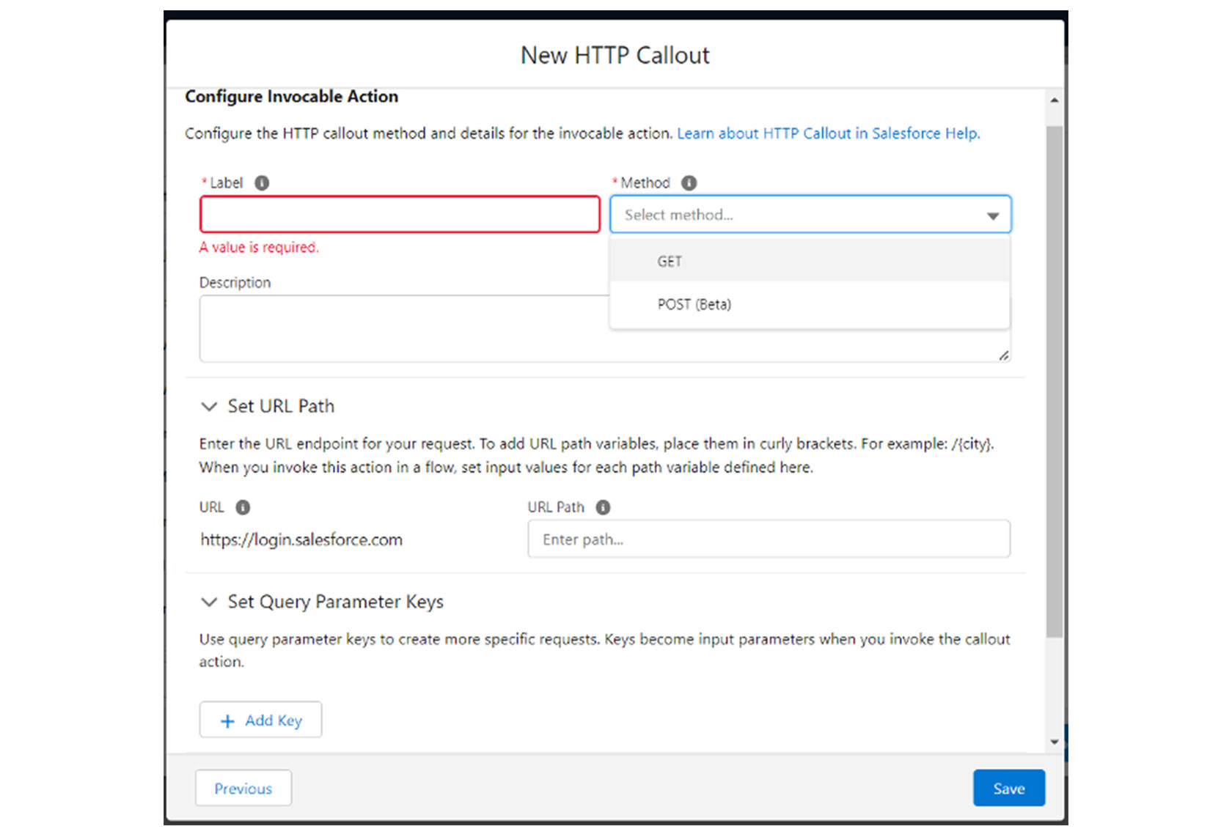Collapse the Set Query Parameter Keys section
The height and width of the screenshot is (837, 1232).
209,602
